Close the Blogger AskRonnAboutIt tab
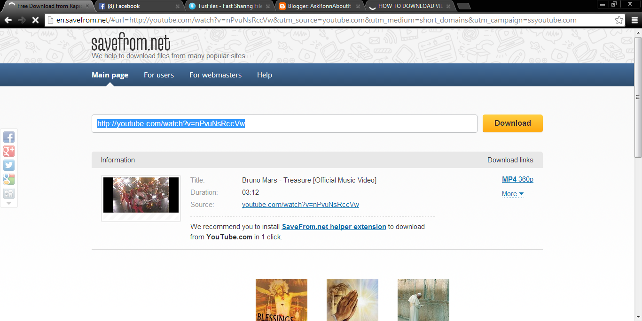 click(x=358, y=7)
